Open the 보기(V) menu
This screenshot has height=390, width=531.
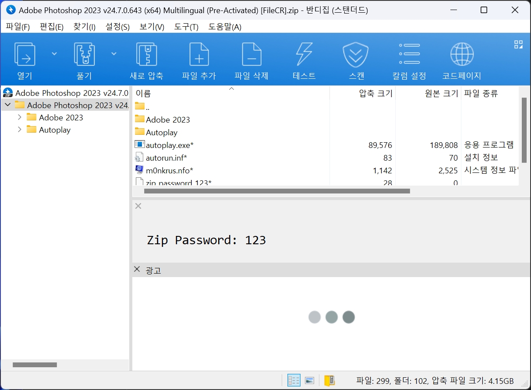pos(152,27)
